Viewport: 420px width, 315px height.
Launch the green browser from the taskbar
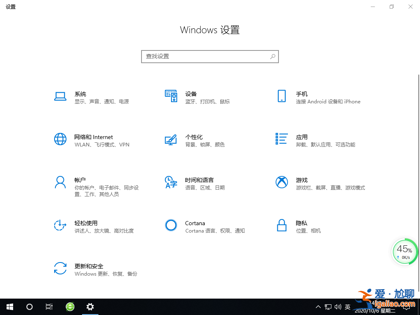point(70,306)
